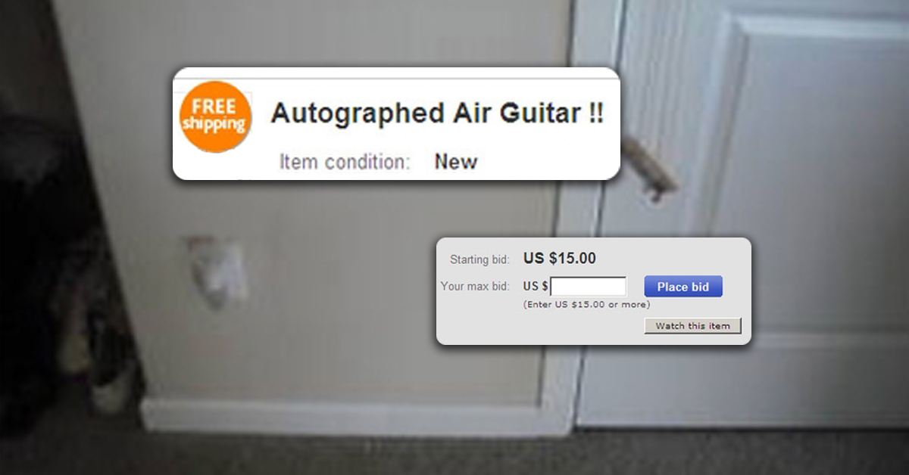
Task: Click the Enter US $15.00 or more hint
Action: [586, 305]
